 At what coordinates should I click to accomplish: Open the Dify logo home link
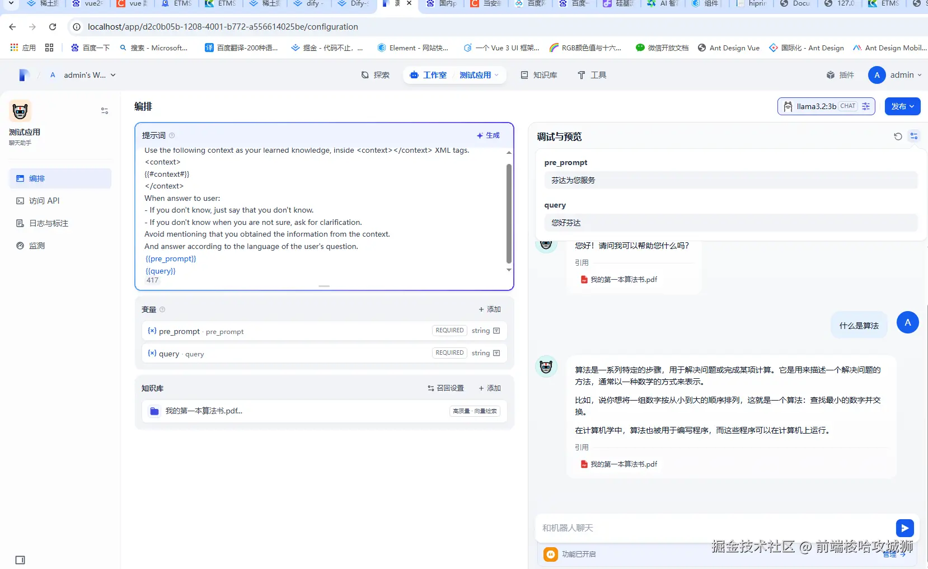point(24,75)
